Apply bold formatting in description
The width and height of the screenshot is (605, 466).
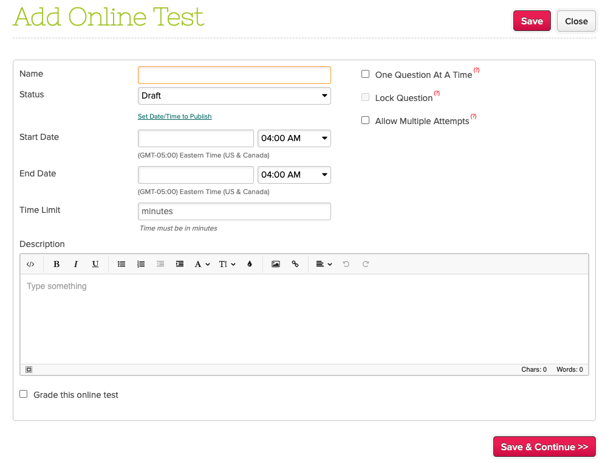click(56, 264)
